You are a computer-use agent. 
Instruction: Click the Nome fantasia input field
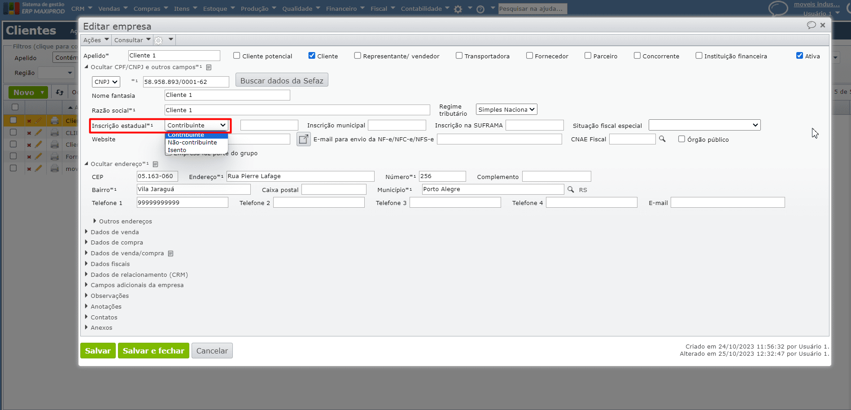[x=227, y=95]
